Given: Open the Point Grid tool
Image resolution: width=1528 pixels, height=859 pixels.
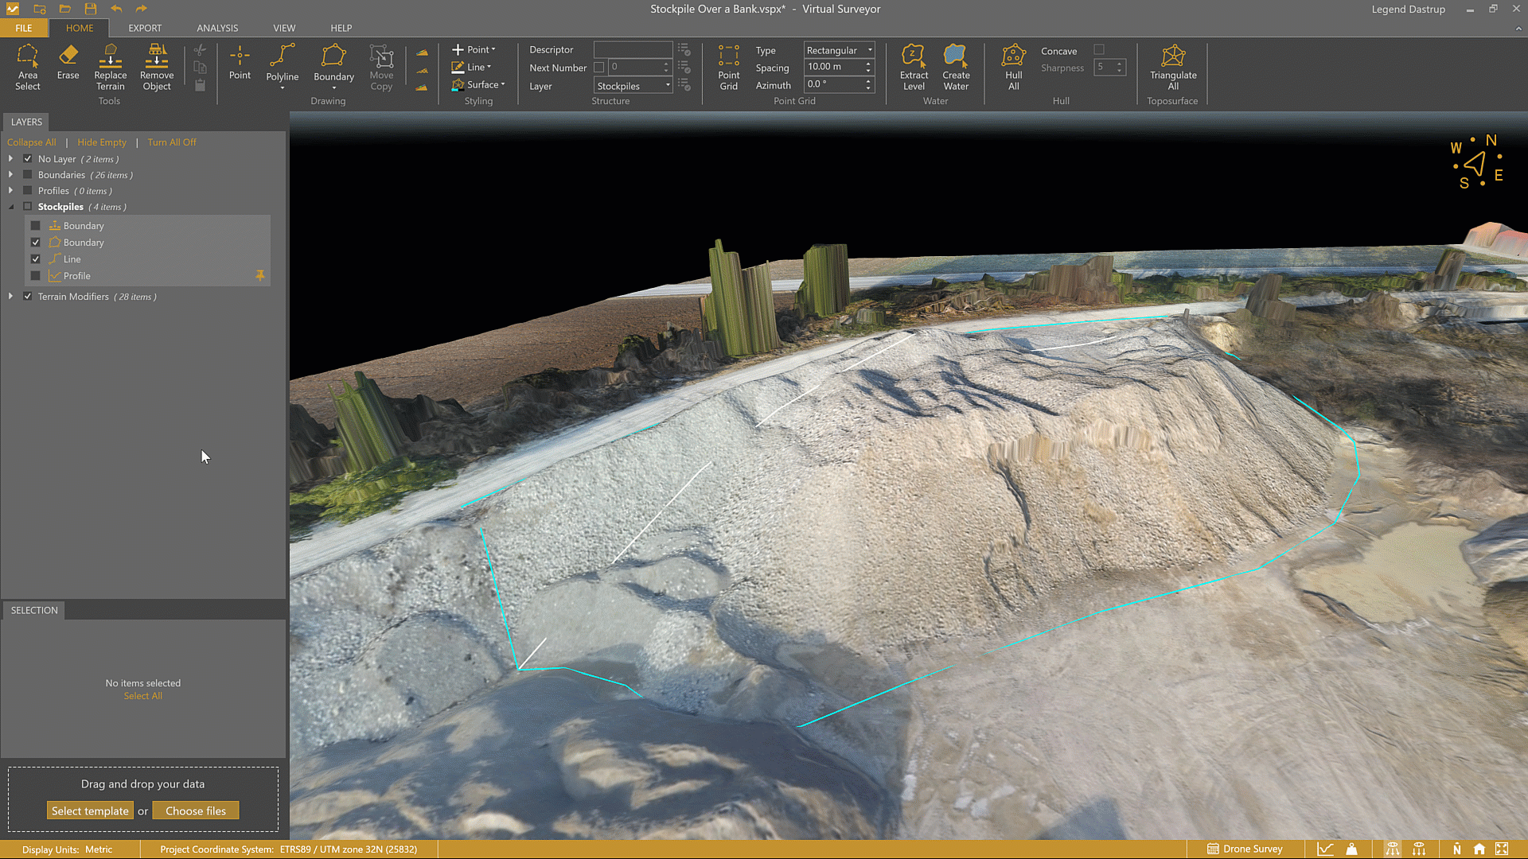Looking at the screenshot, I should pyautogui.click(x=728, y=67).
